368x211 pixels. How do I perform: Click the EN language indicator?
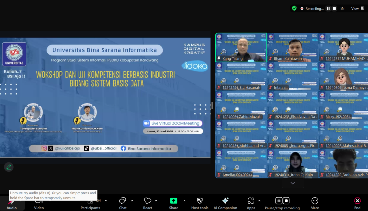342,8
